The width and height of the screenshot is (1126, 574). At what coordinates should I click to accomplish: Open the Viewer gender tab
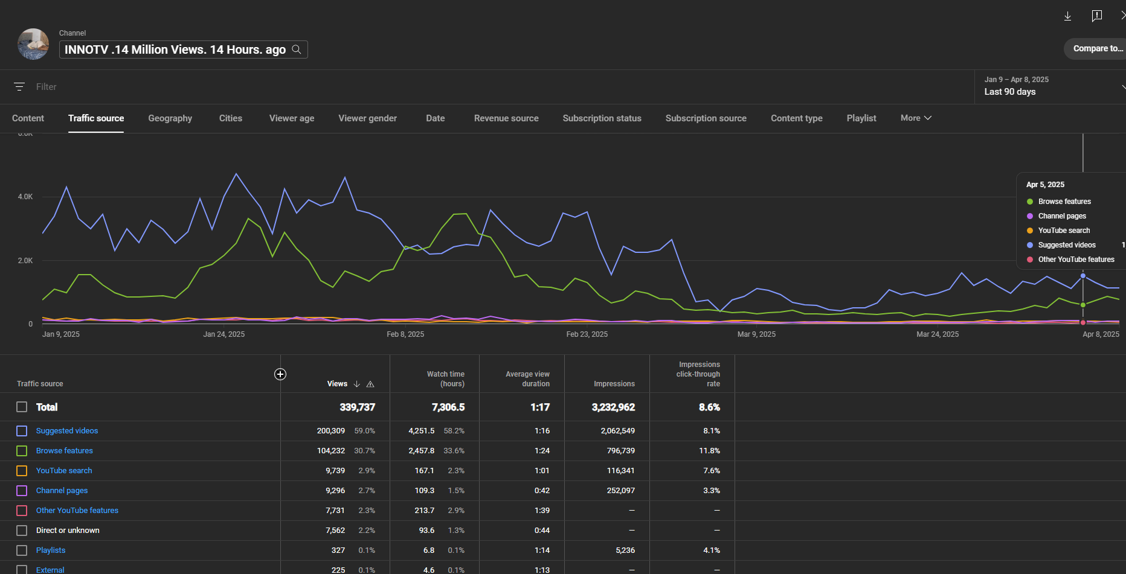(x=368, y=118)
